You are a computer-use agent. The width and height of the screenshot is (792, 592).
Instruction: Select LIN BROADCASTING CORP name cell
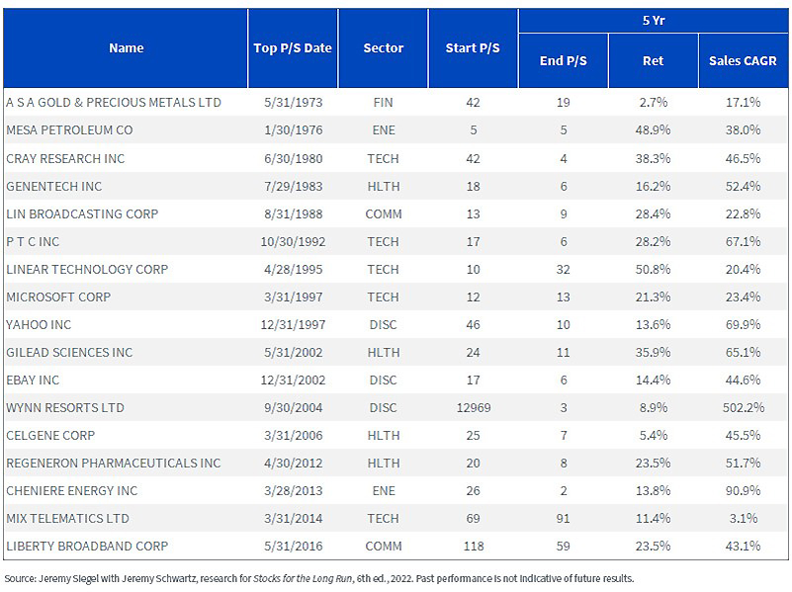pos(82,214)
